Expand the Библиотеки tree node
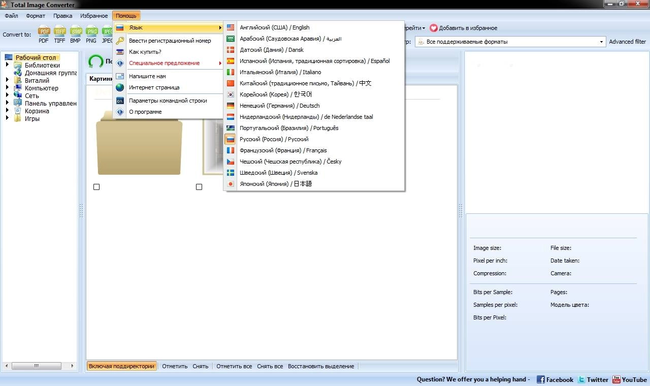 (8, 65)
